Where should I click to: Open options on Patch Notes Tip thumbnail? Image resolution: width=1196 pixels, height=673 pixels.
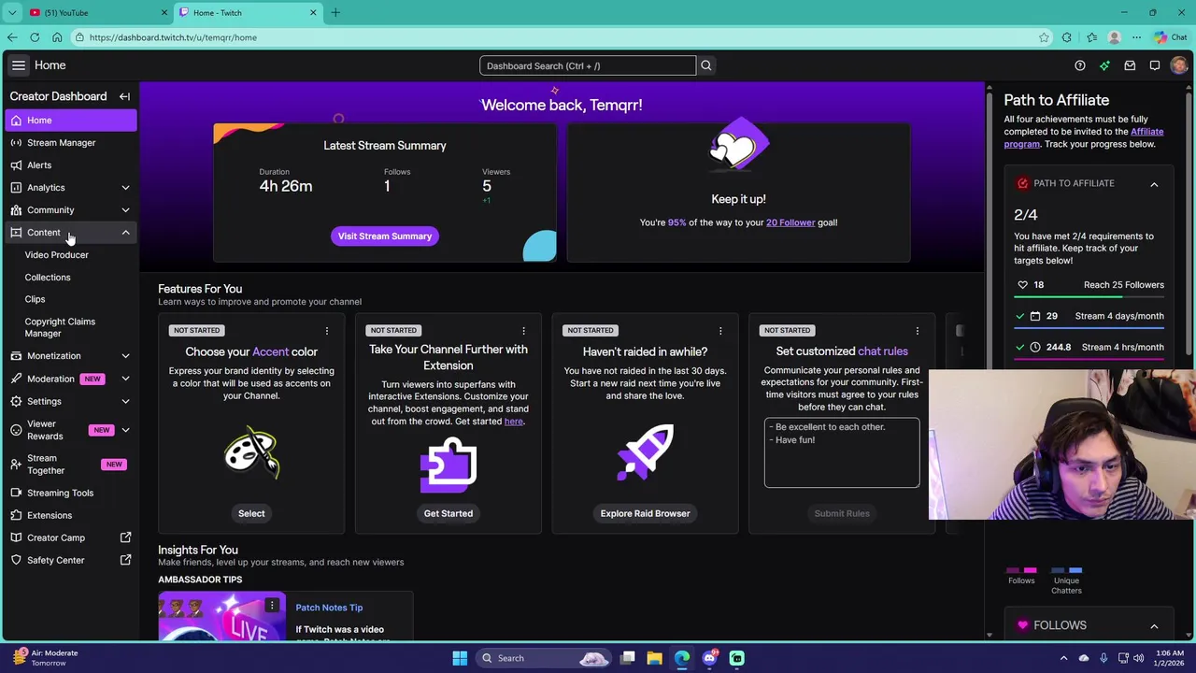click(x=272, y=606)
